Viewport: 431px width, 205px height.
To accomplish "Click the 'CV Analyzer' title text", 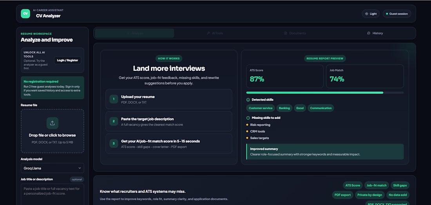I will click(48, 16).
